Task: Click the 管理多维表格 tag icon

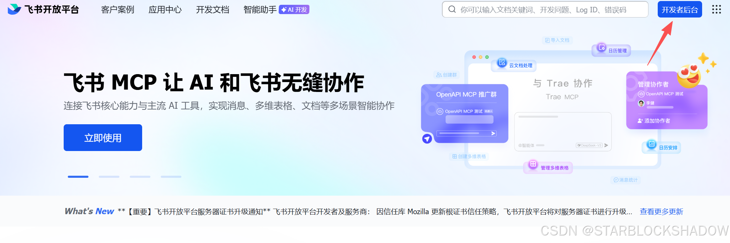Action: click(533, 164)
